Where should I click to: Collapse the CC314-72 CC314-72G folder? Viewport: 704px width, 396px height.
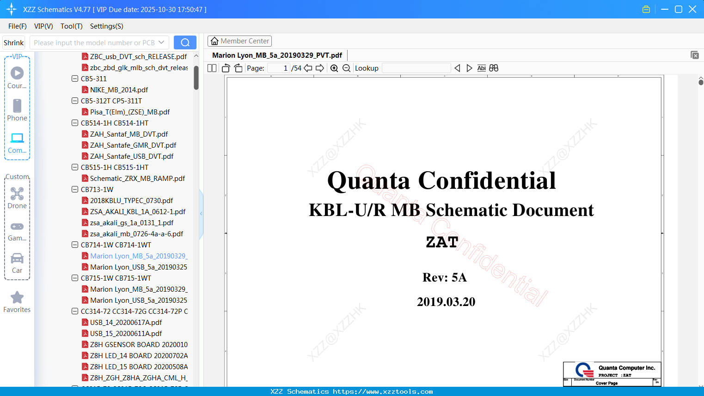pyautogui.click(x=75, y=311)
